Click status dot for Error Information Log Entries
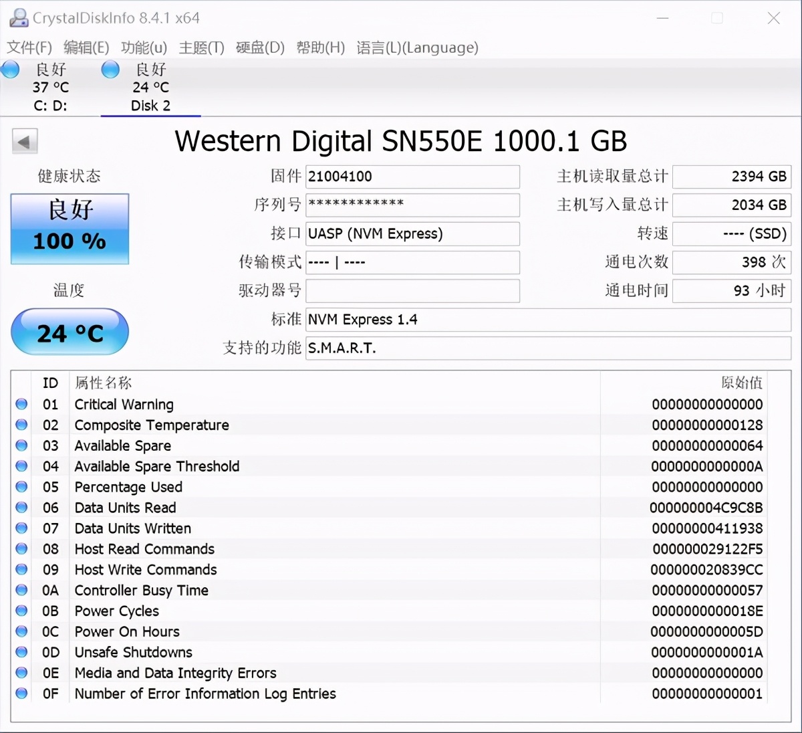The width and height of the screenshot is (802, 733). pyautogui.click(x=21, y=694)
